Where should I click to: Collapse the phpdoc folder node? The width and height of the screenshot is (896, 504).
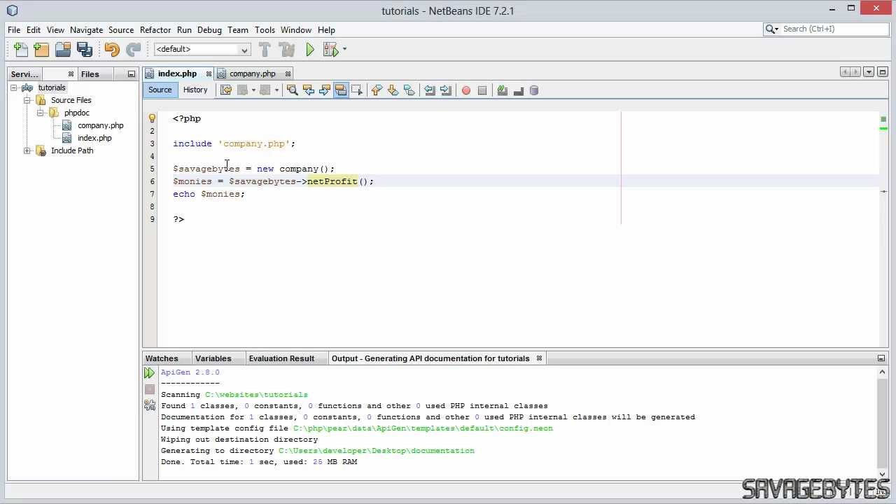(41, 113)
